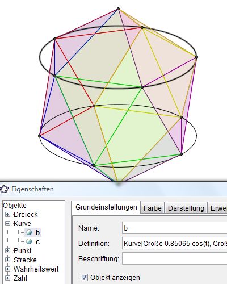
Task: Select the Zahl category label
Action: point(20,278)
